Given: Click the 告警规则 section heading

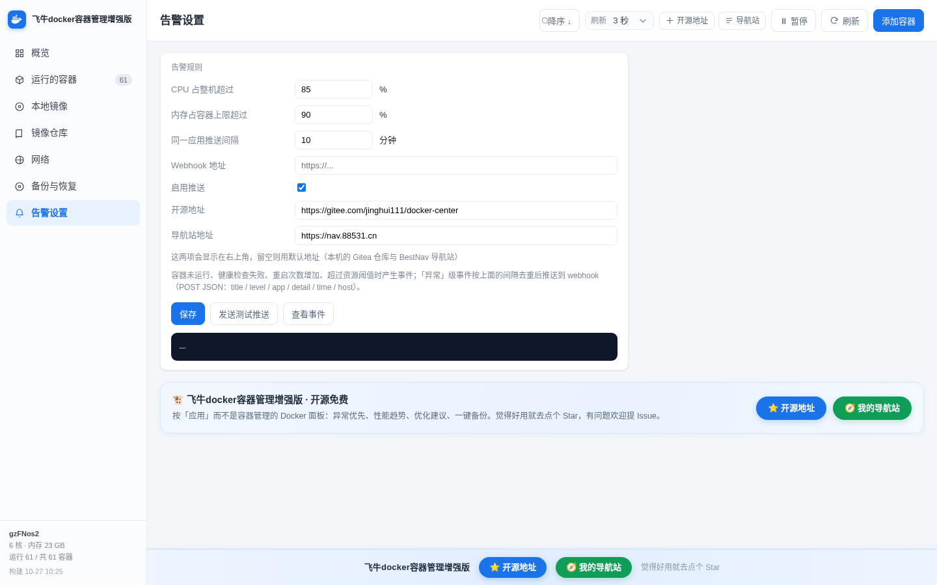Looking at the screenshot, I should coord(187,67).
